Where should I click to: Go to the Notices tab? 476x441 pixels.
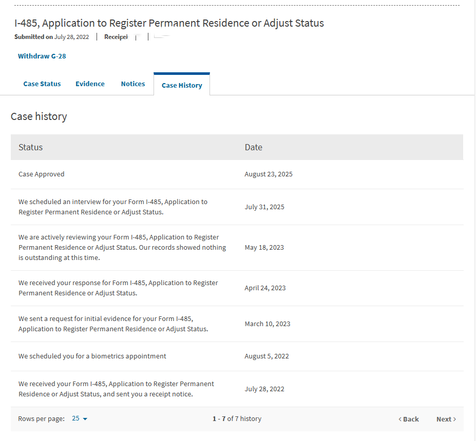tap(133, 84)
